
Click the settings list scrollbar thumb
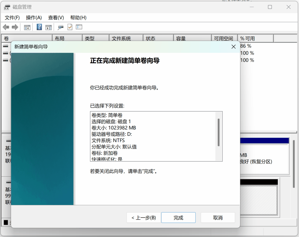(218, 132)
